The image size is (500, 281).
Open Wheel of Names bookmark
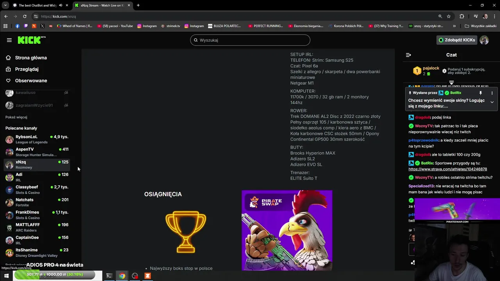click(x=75, y=26)
